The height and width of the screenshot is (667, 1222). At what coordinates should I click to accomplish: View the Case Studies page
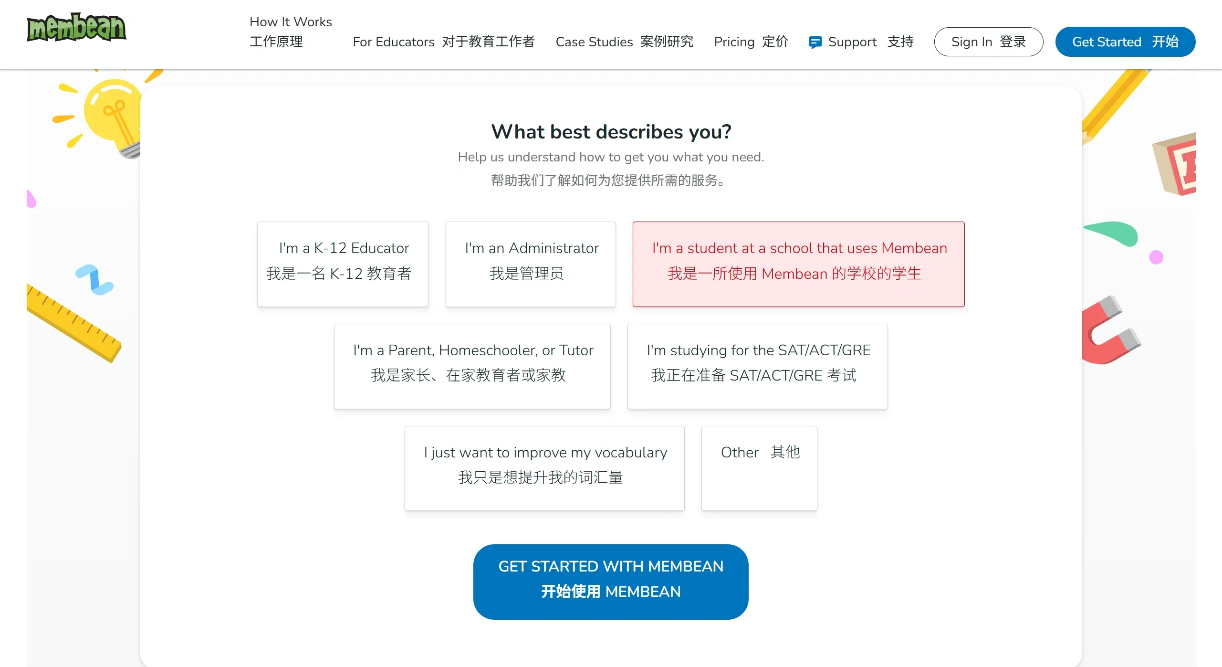coord(594,42)
